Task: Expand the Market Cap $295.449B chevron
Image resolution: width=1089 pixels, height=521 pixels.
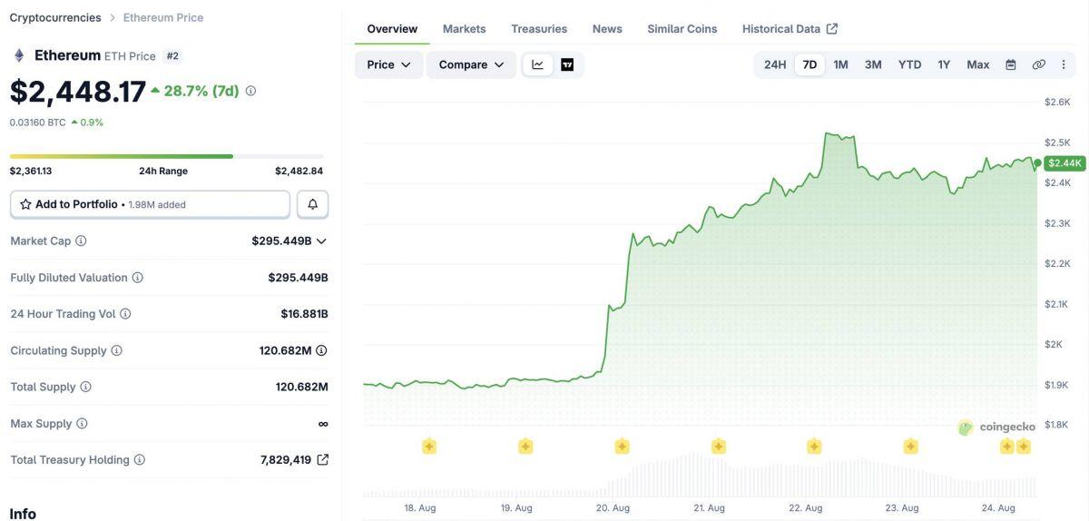Action: click(x=321, y=241)
